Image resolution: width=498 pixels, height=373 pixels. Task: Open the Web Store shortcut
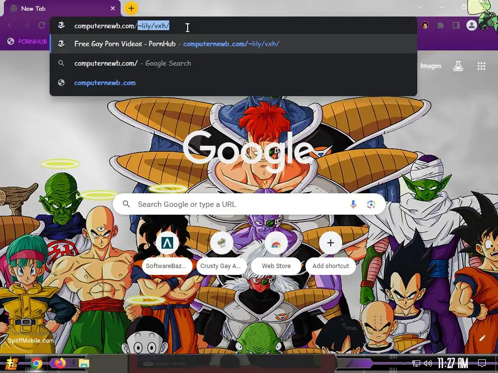(276, 252)
